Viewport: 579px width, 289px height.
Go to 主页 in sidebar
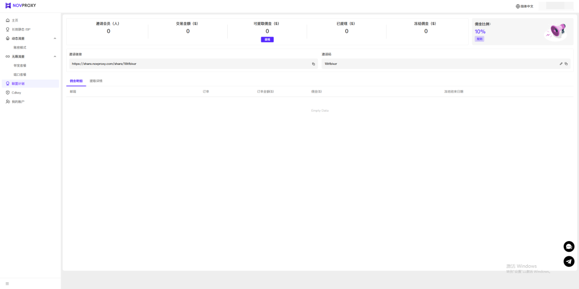(15, 20)
